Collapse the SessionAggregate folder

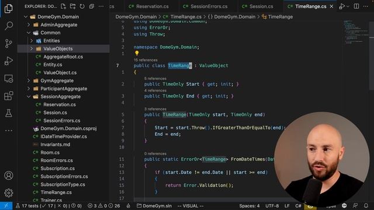(29, 96)
